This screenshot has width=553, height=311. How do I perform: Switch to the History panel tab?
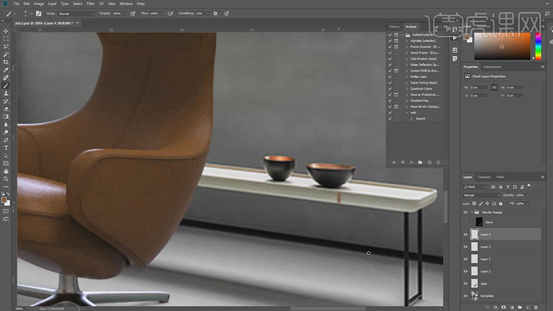click(394, 26)
